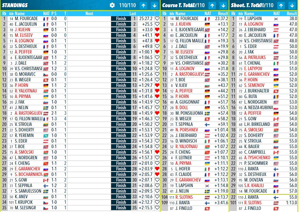Image resolution: width=299 pixels, height=212 pixels.
Task: Click O. Moravec's Finish button
Action: pos(121,74)
